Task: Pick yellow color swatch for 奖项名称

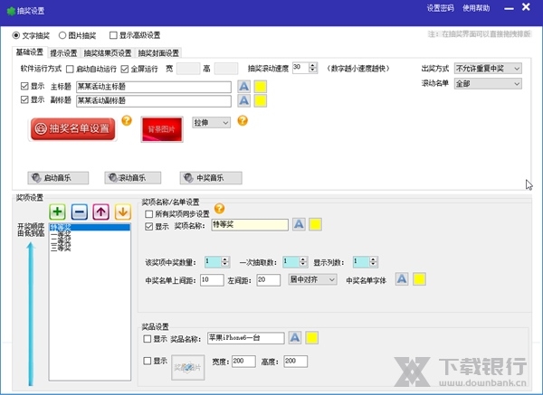Action: pos(315,224)
